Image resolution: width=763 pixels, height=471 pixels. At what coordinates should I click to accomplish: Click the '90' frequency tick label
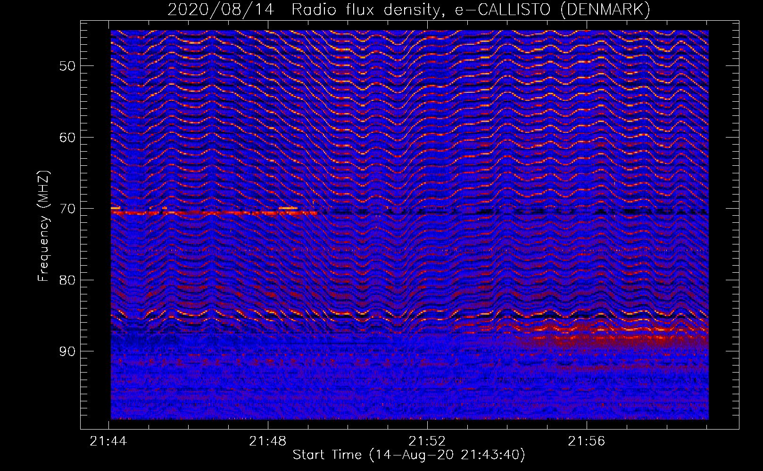[x=67, y=351]
